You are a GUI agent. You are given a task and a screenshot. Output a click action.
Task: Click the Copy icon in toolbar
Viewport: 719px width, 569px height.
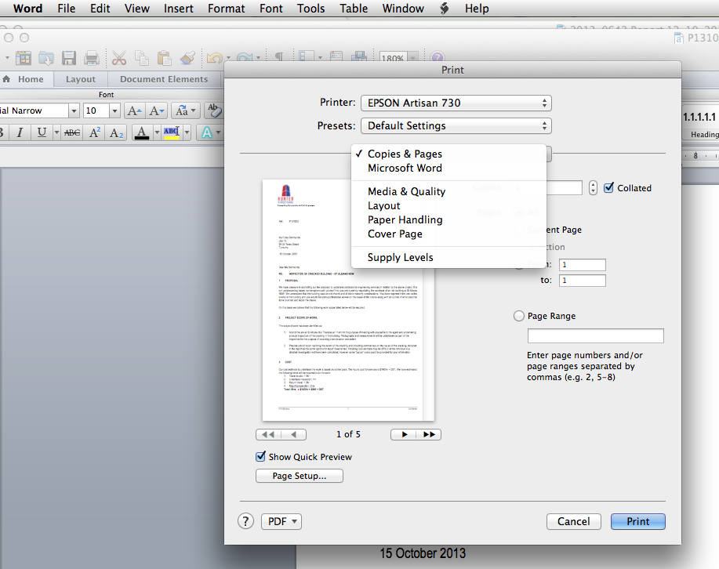[x=142, y=58]
